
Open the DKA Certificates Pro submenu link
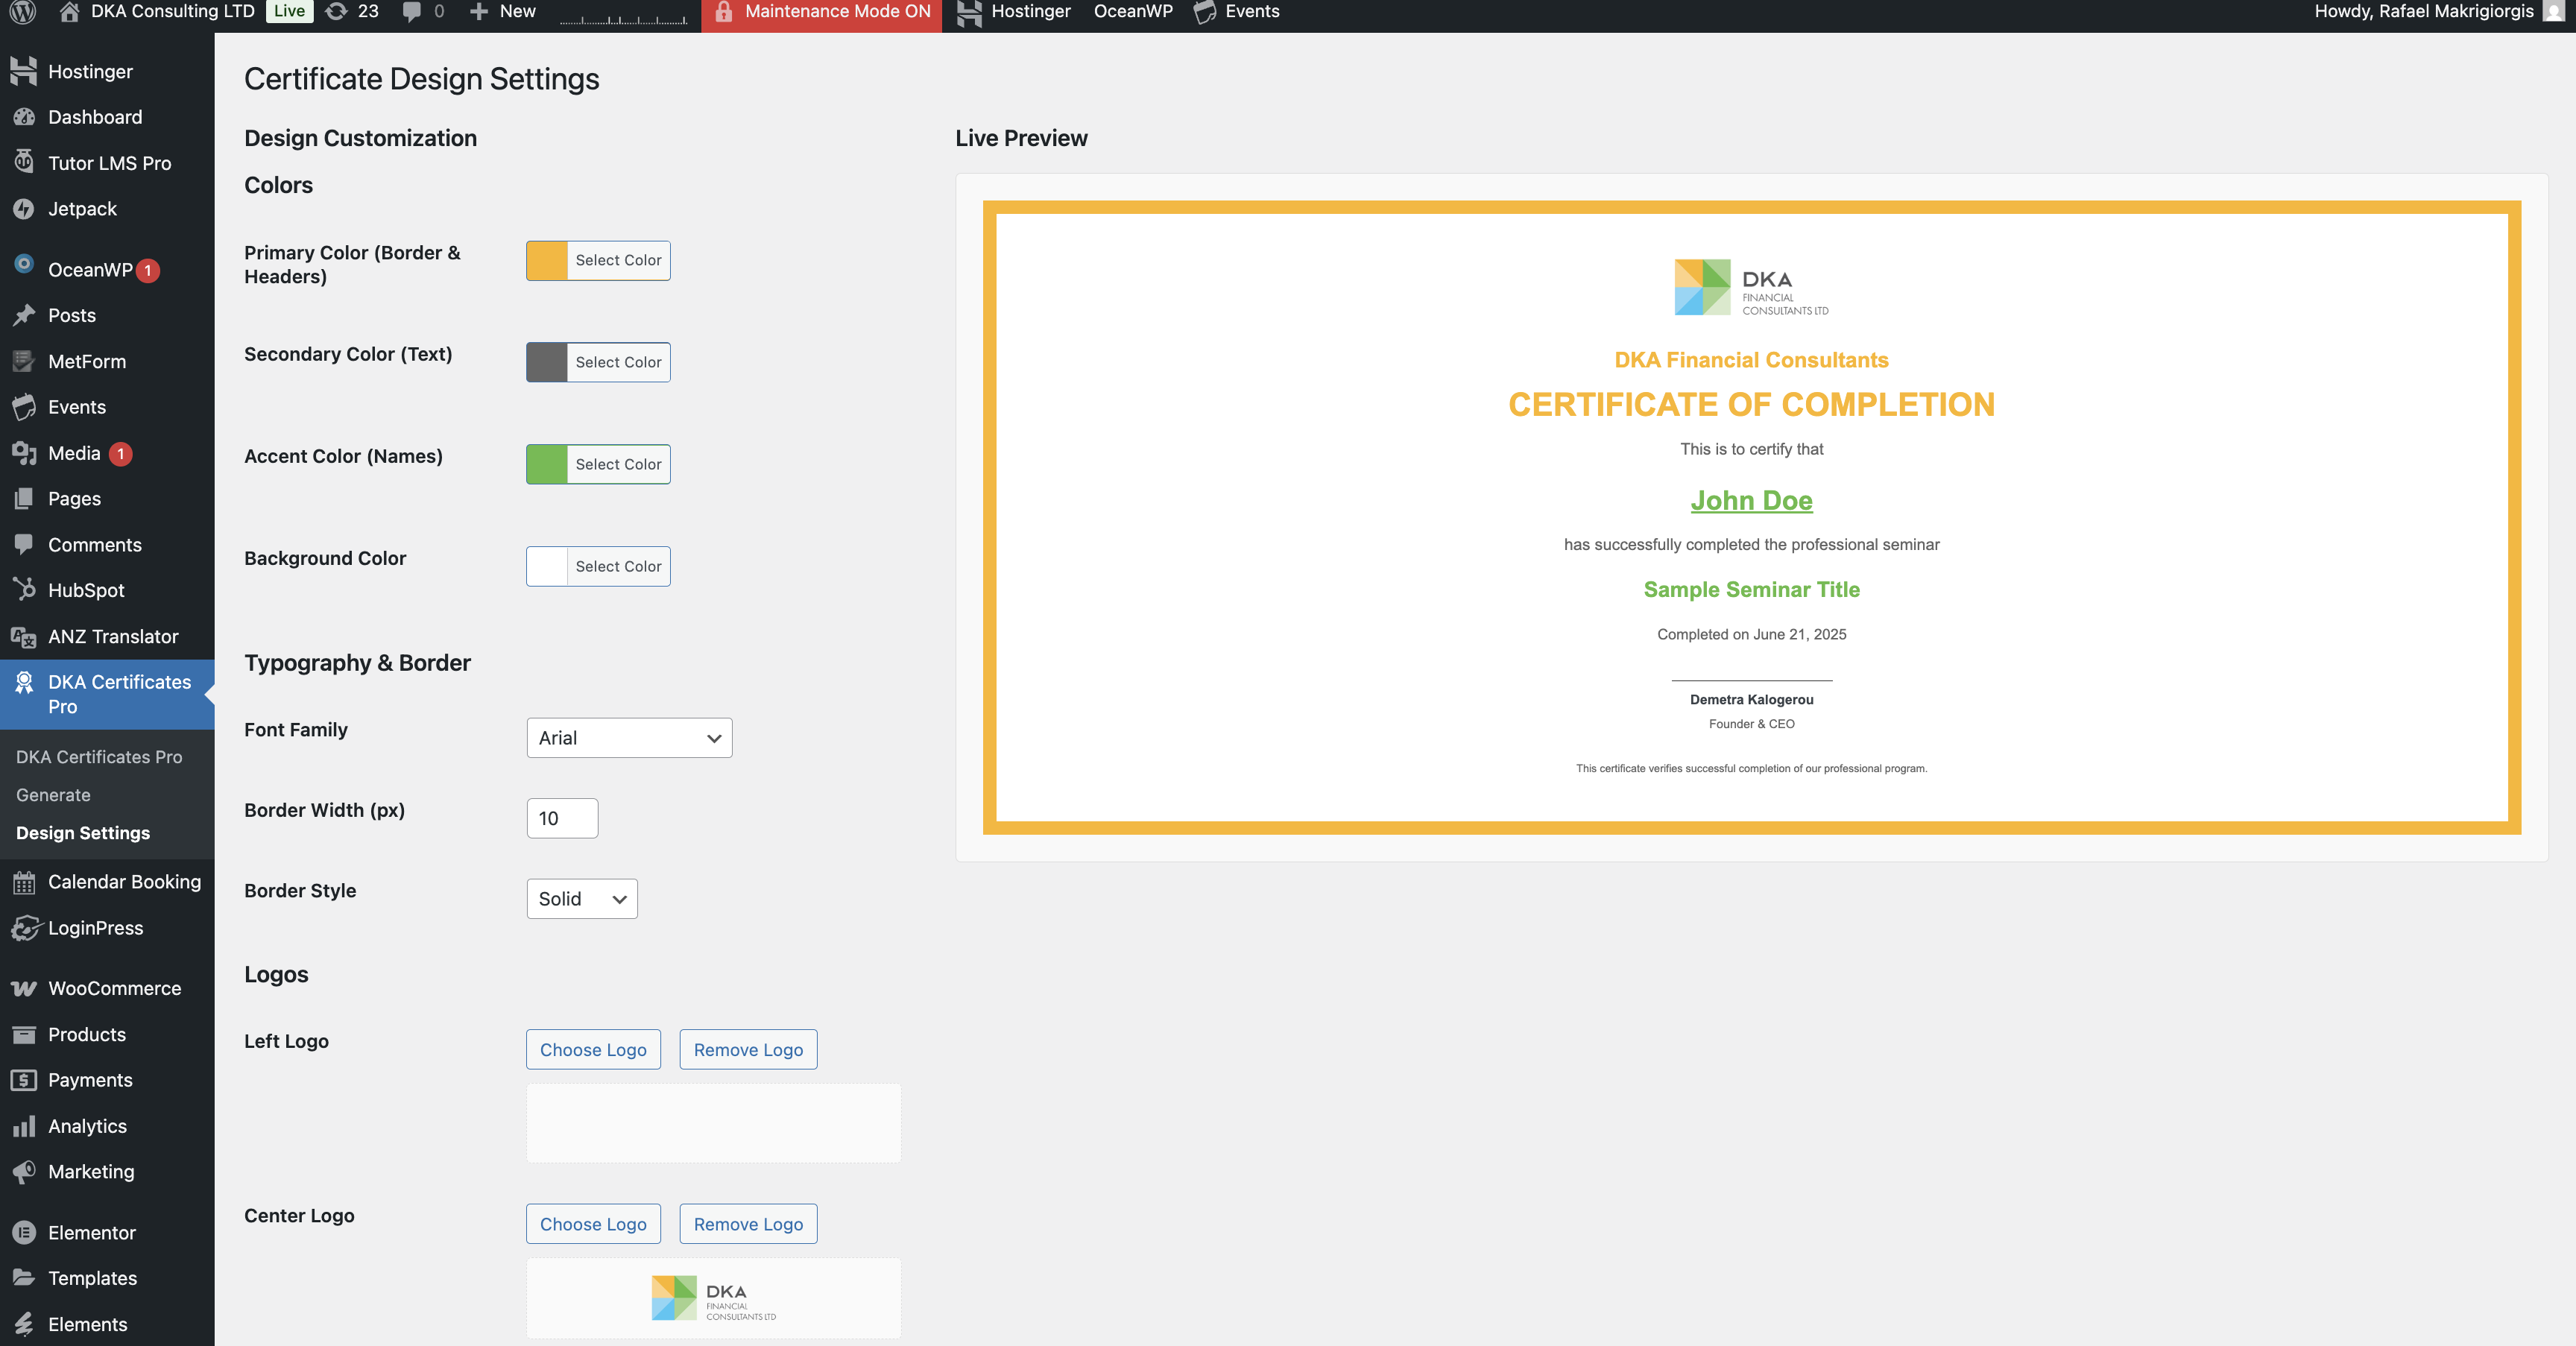(x=99, y=757)
